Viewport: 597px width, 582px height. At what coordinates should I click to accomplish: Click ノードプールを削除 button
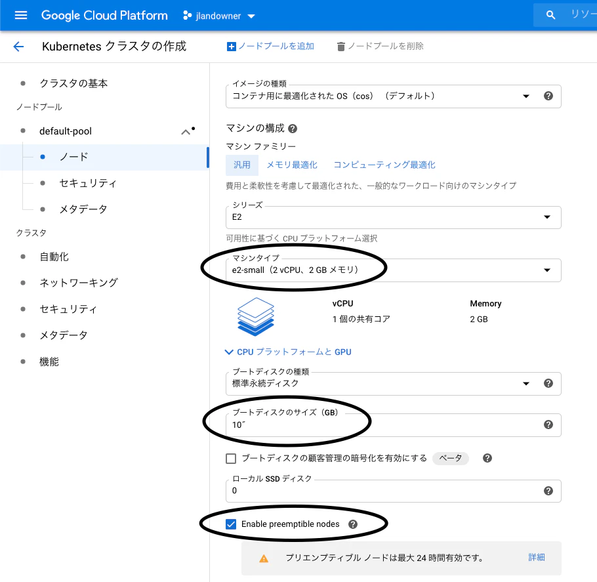tap(380, 47)
